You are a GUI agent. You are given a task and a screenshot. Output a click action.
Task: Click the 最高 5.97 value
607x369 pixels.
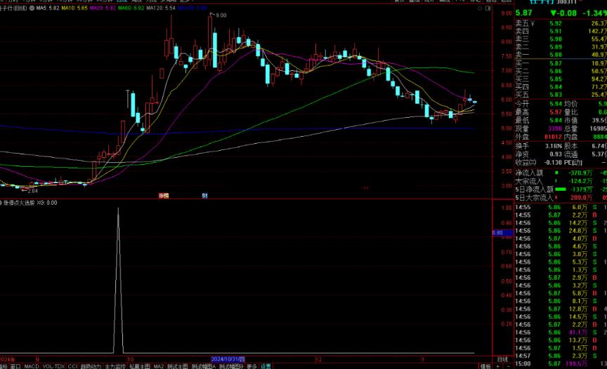tap(556, 112)
